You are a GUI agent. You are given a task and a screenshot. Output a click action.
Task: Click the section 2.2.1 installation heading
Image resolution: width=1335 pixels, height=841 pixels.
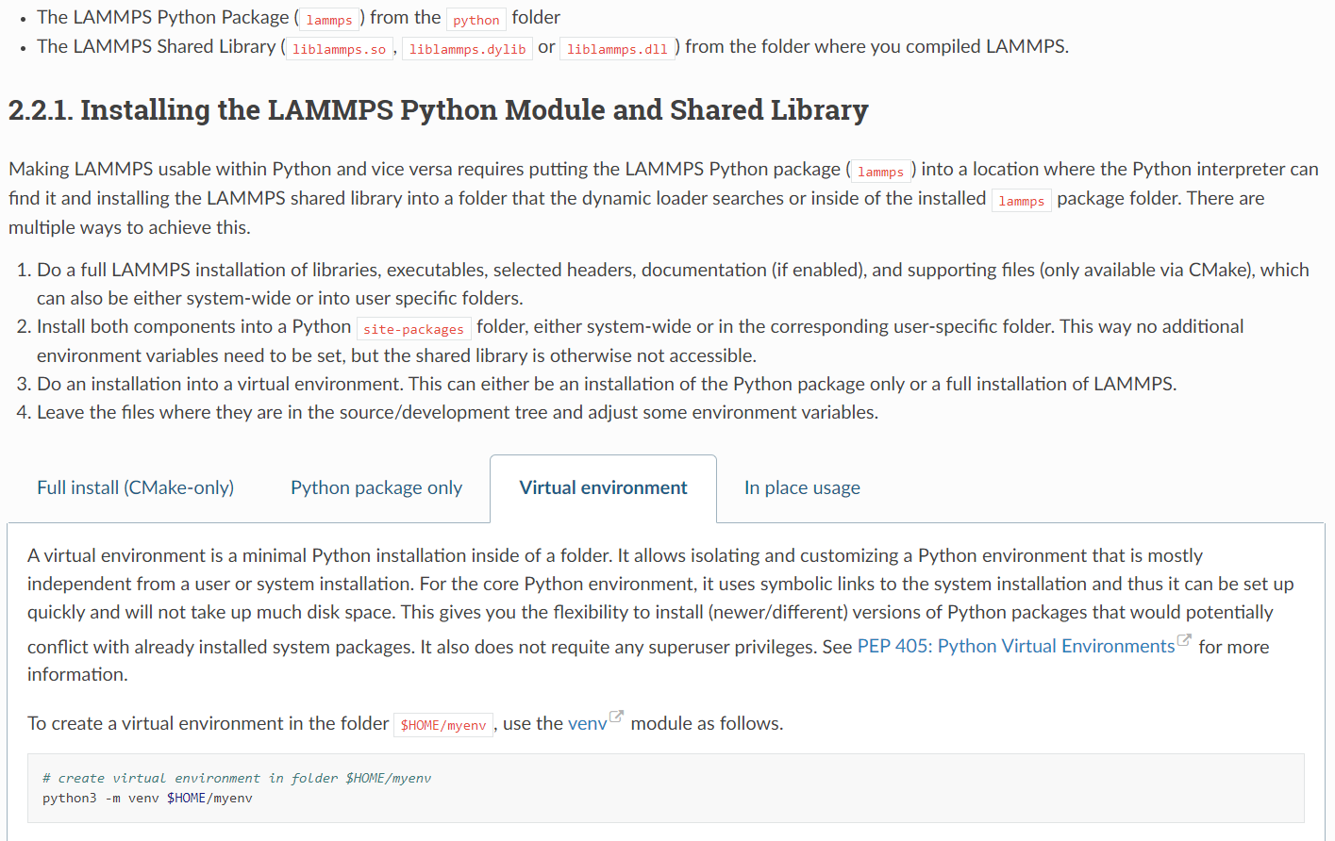click(x=438, y=109)
